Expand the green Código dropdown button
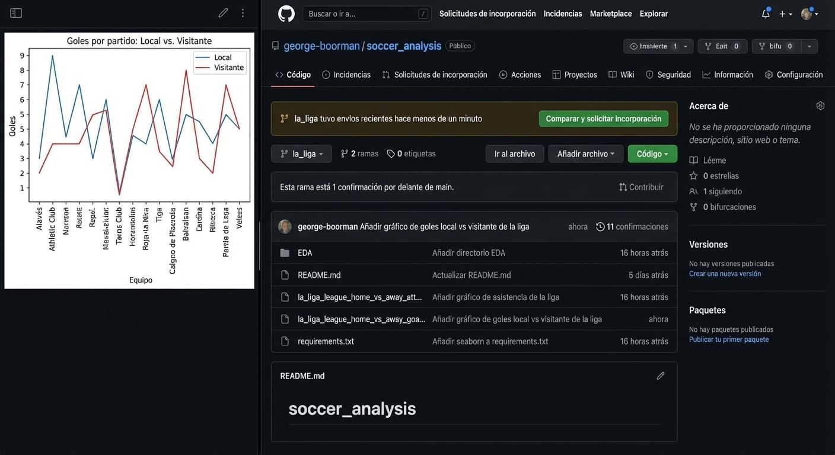Screen dimensions: 835x455 click(x=652, y=154)
